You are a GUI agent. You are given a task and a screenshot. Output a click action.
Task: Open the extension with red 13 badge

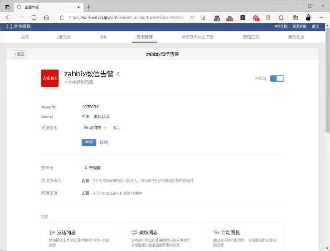pos(256,18)
